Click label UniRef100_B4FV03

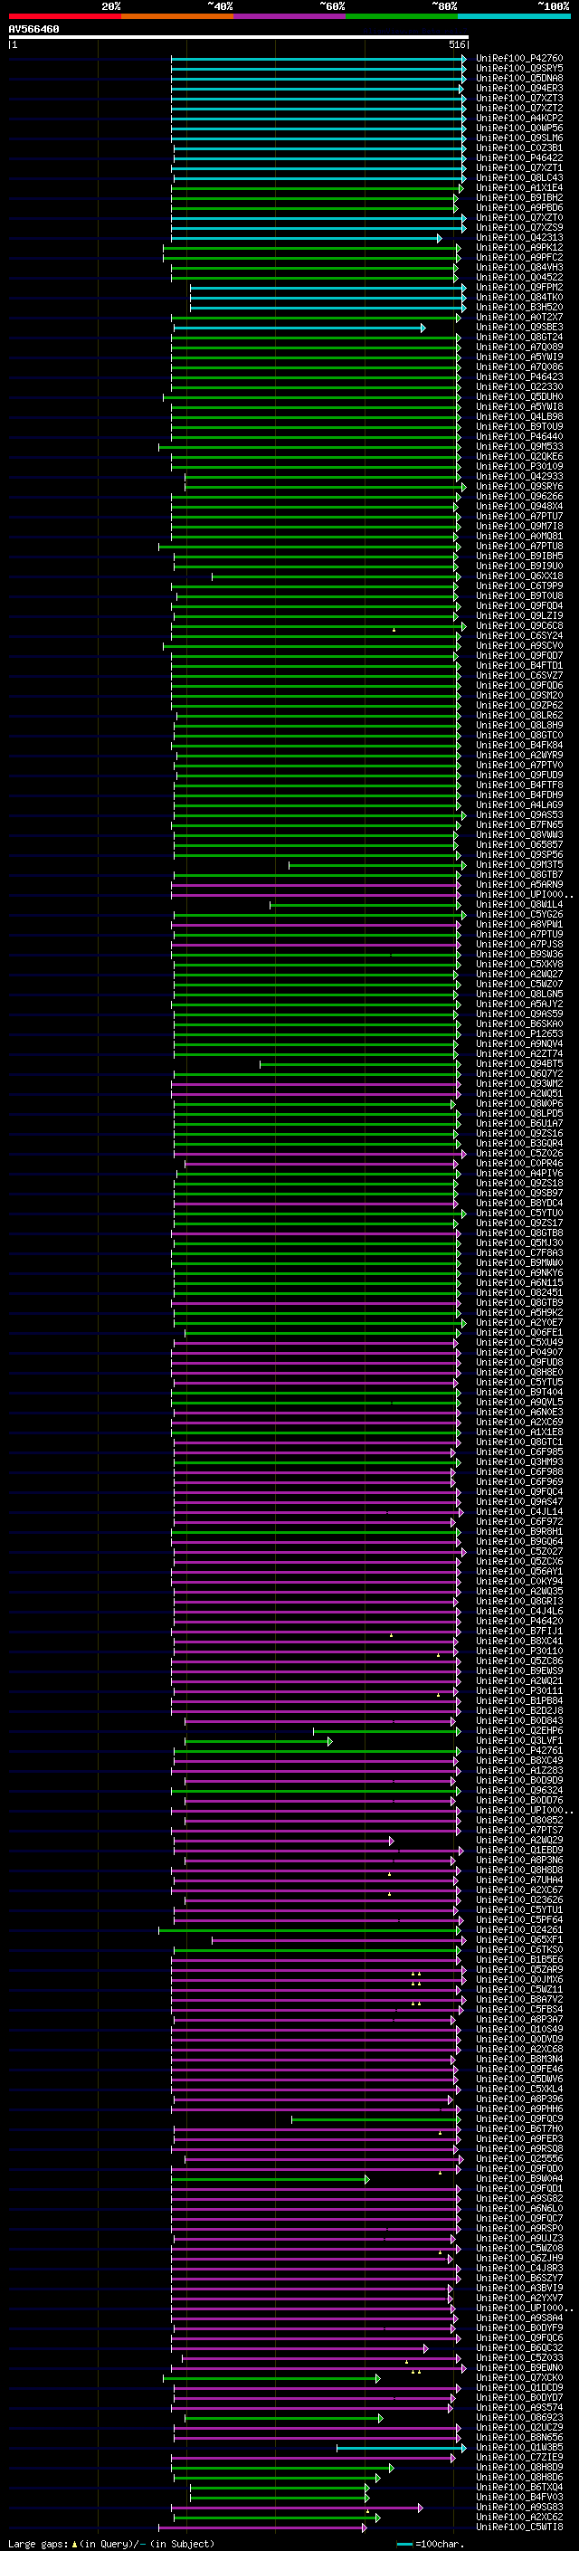click(x=519, y=2498)
